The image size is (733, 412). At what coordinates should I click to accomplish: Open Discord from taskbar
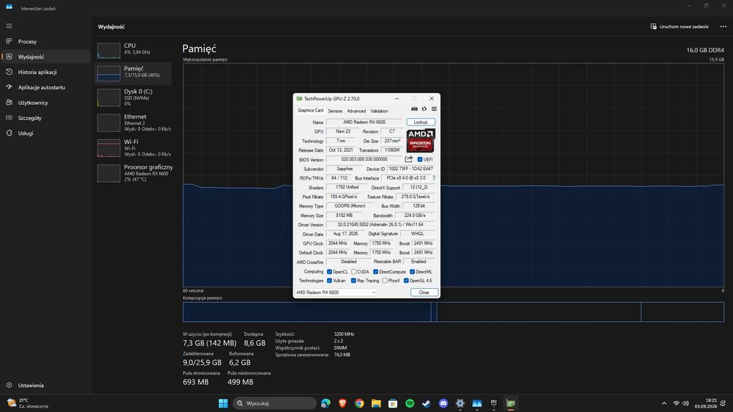click(443, 403)
